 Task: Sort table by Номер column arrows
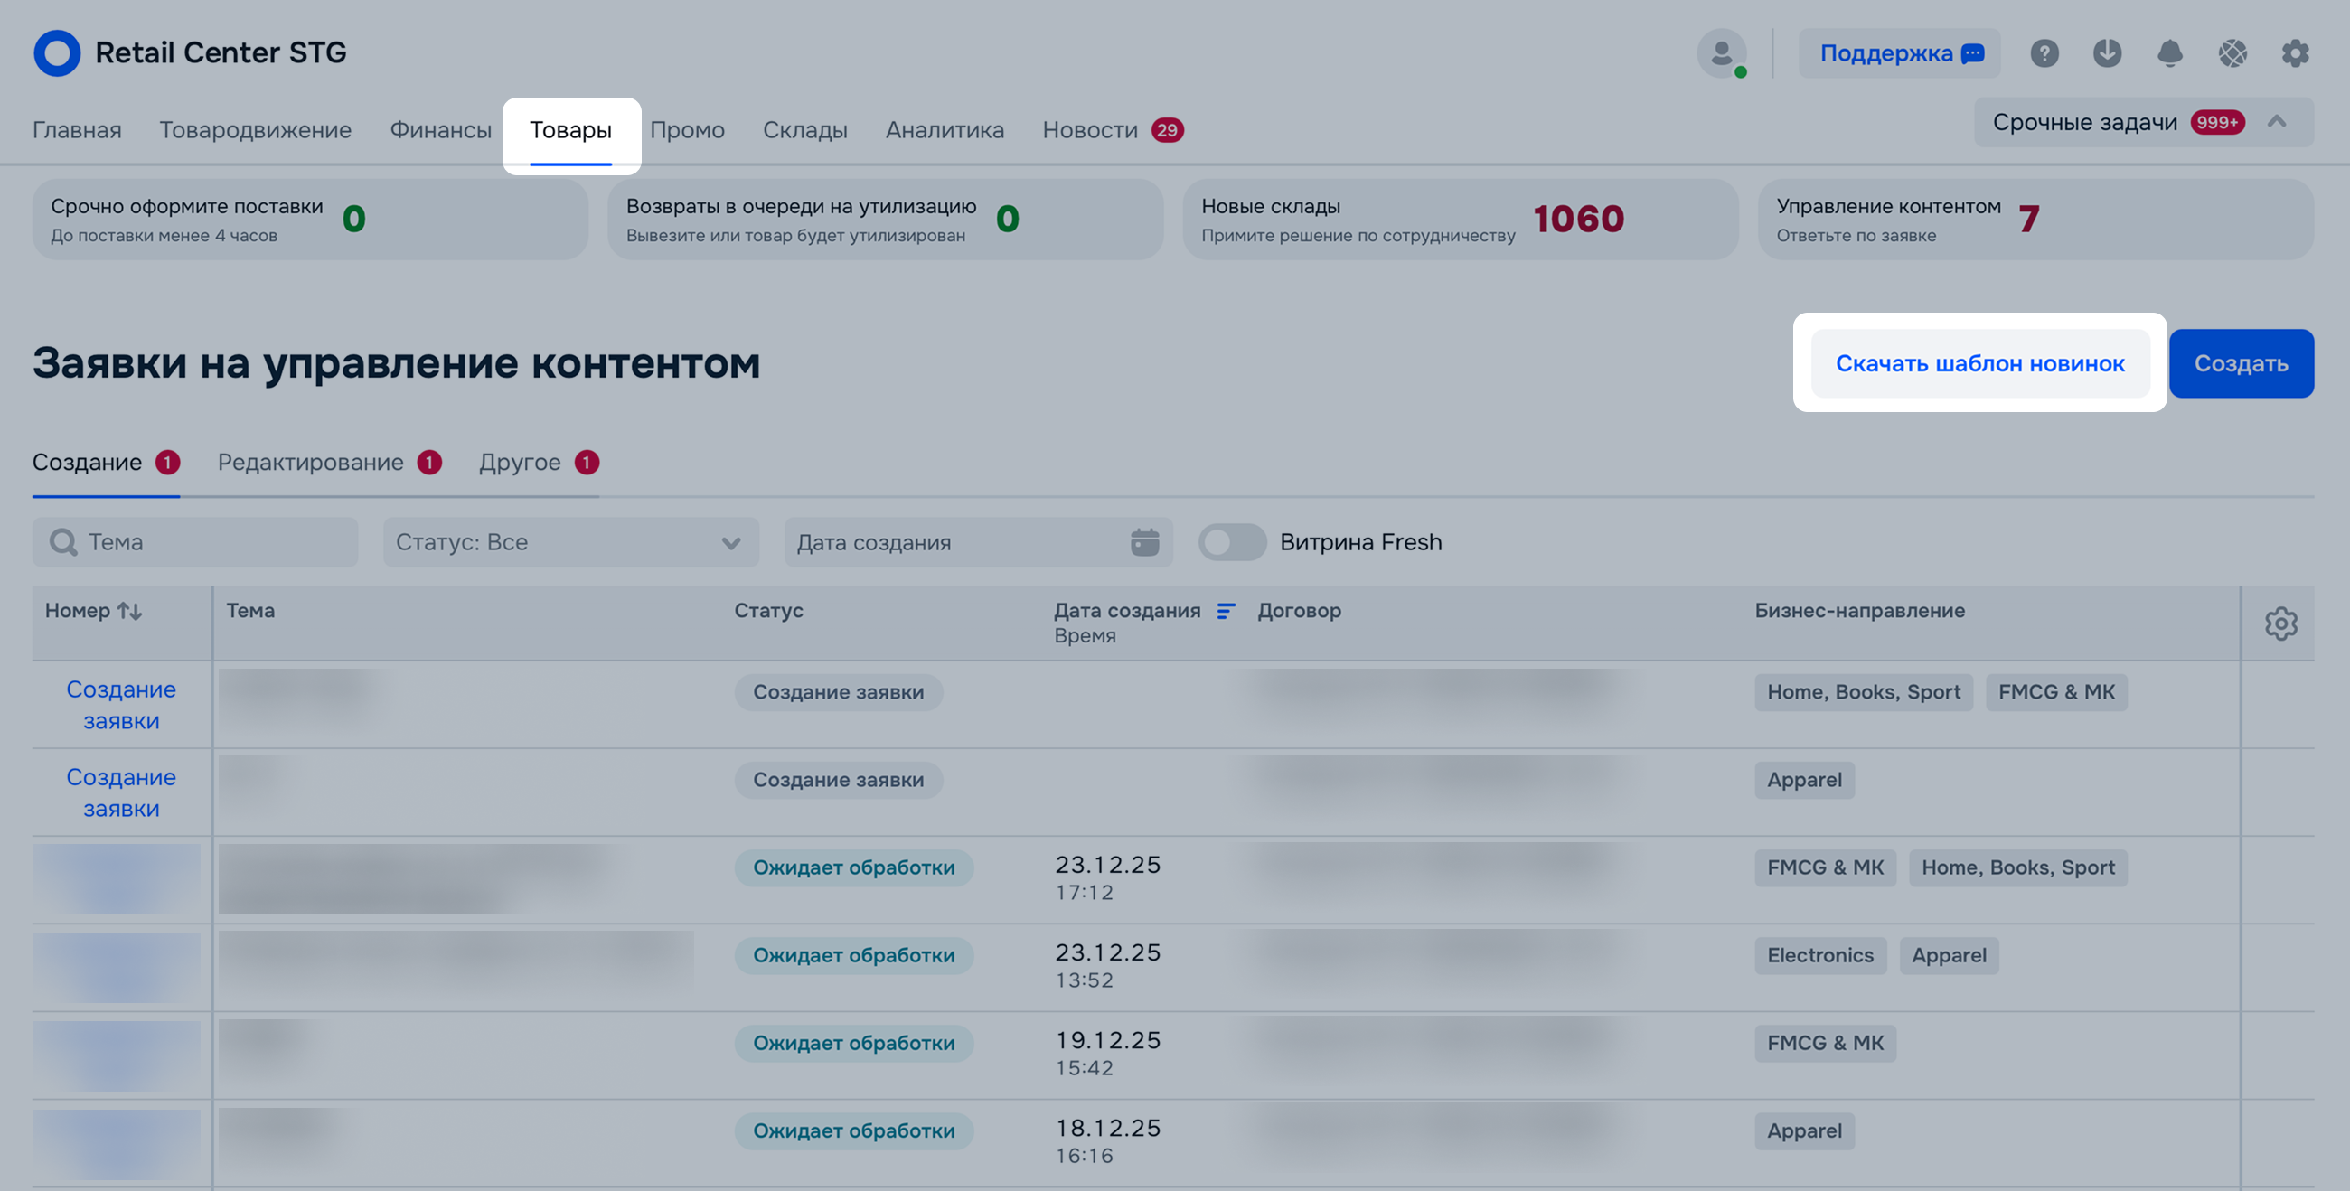point(129,611)
